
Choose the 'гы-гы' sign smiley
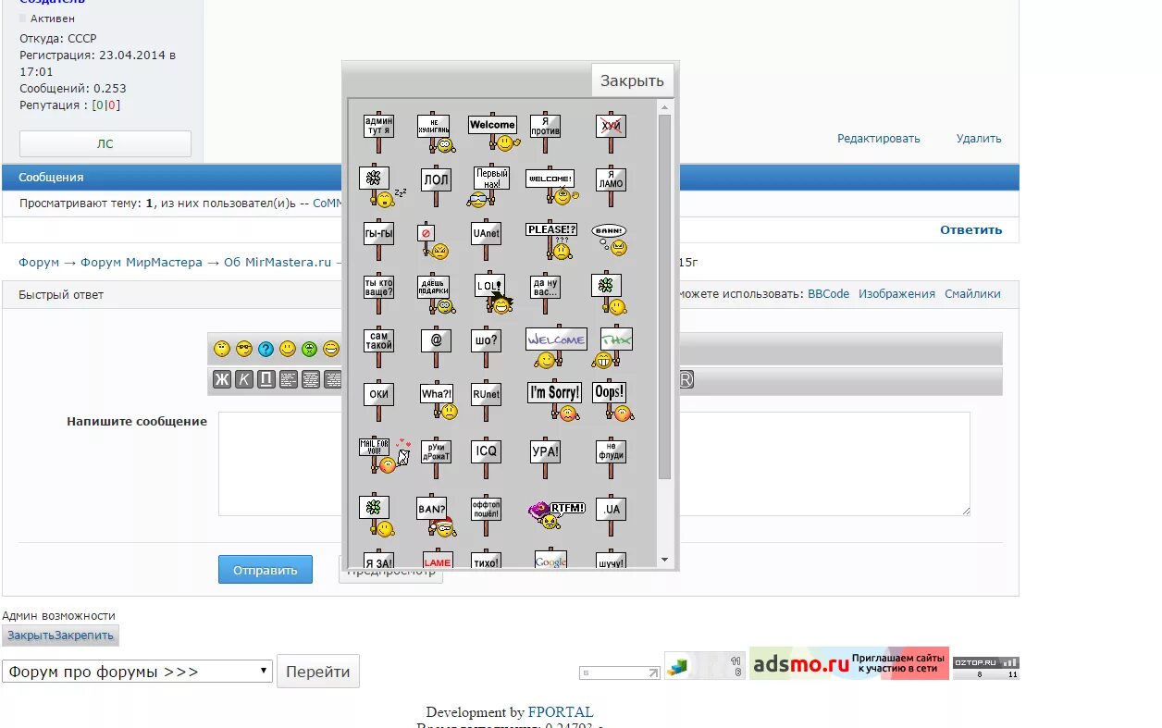[378, 240]
